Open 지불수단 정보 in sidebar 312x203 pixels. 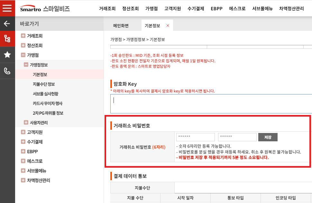point(44,84)
